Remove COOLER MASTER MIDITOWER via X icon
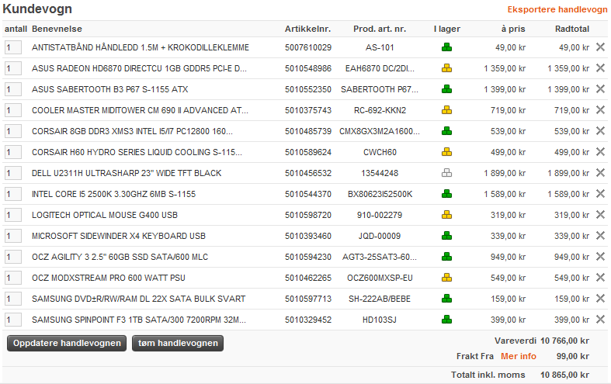This screenshot has width=611, height=384. 600,110
